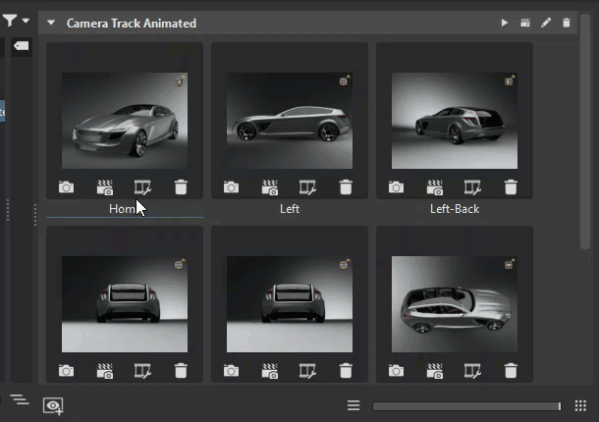Click overlay badge on Left thumbnail
Viewport: 599px width, 422px height.
coord(345,80)
